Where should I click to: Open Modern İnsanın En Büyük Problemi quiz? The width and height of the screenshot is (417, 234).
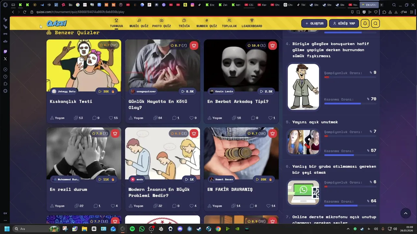click(159, 192)
